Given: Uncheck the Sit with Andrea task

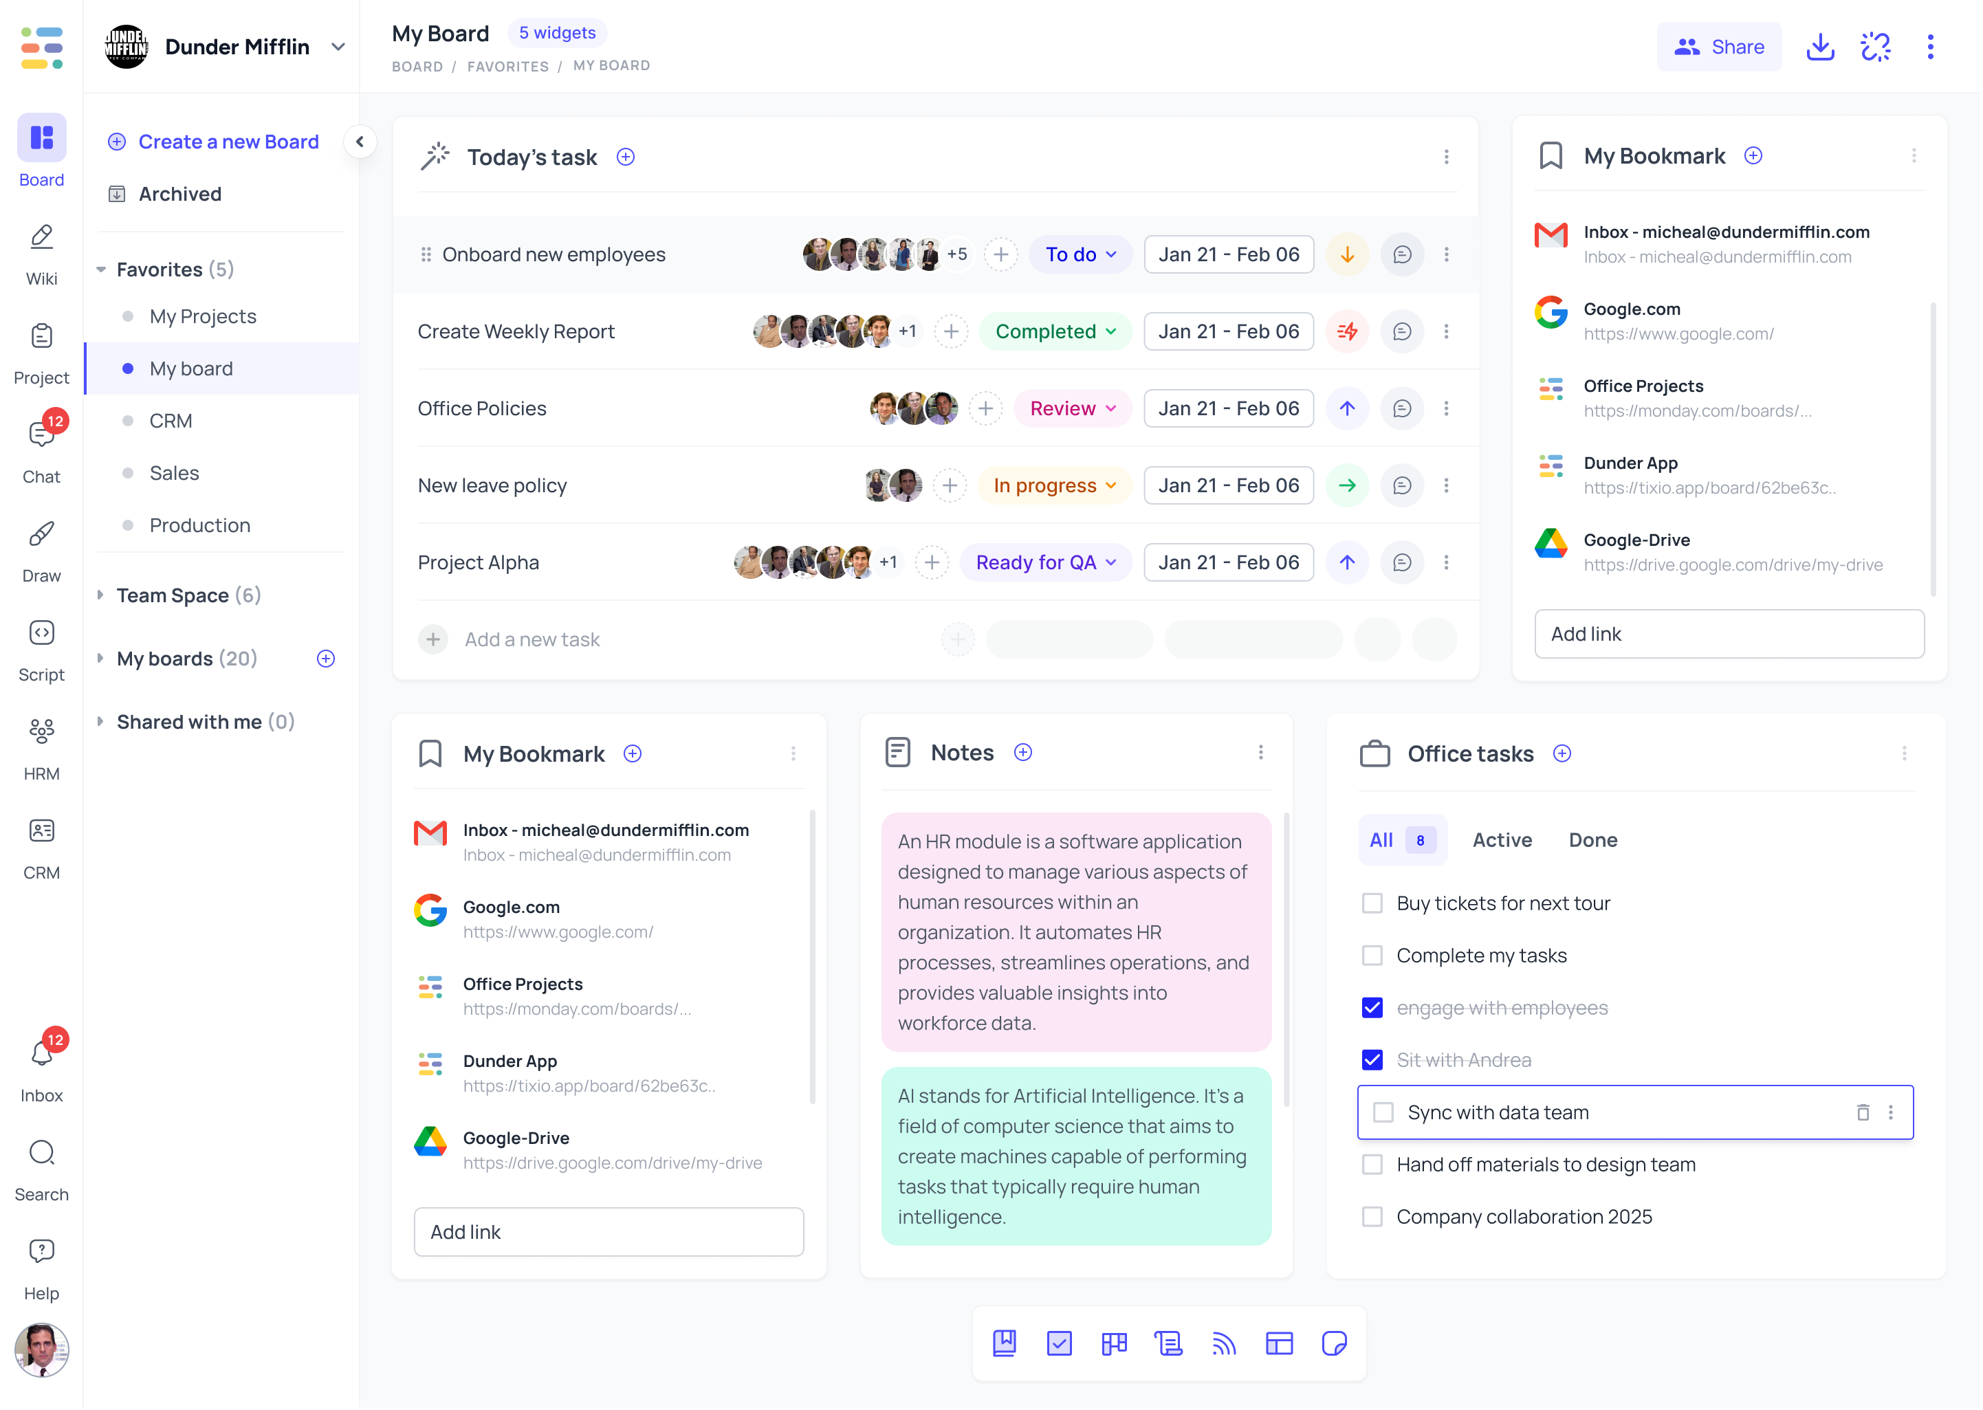Looking at the screenshot, I should point(1372,1059).
